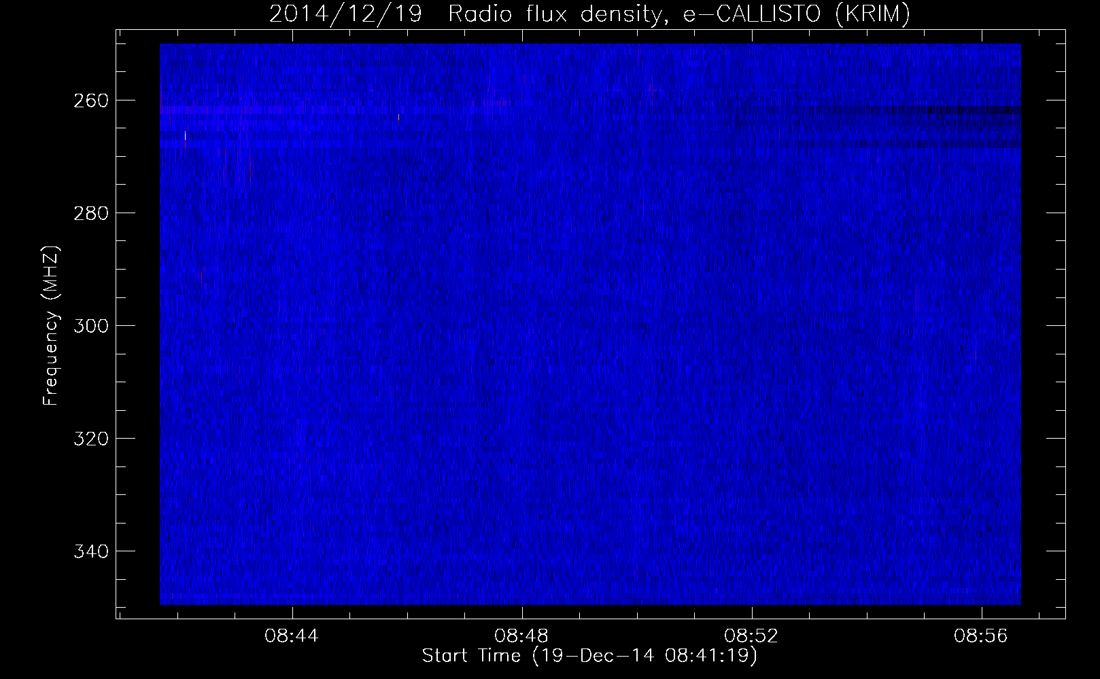Click the 08:56 time tick label

981,636
